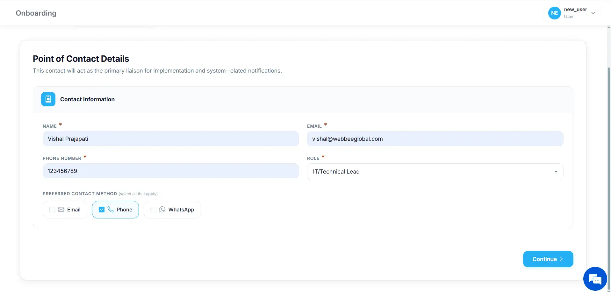
Task: Check the WhatsApp contact method checkbox
Action: pyautogui.click(x=153, y=210)
